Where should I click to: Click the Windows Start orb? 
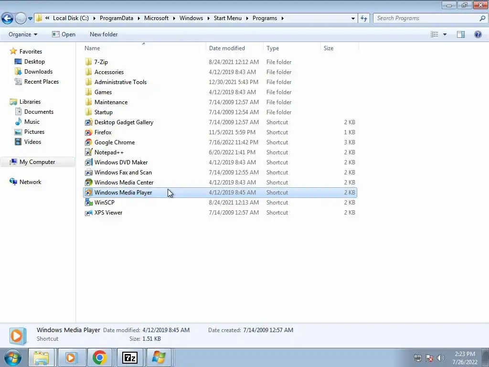tap(13, 357)
